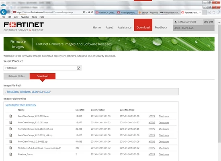Go to the Feedback navigation item

161,27
